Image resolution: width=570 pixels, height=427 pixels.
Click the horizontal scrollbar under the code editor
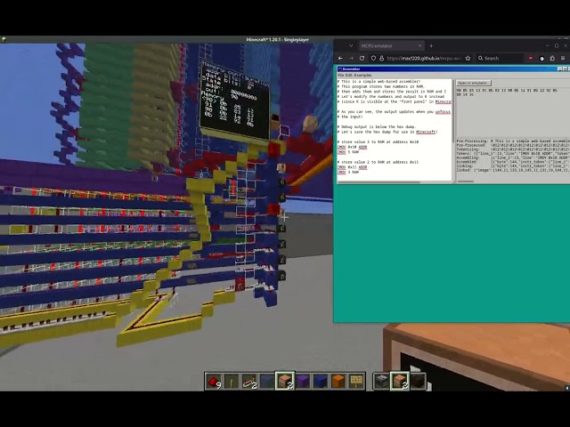pyautogui.click(x=379, y=181)
